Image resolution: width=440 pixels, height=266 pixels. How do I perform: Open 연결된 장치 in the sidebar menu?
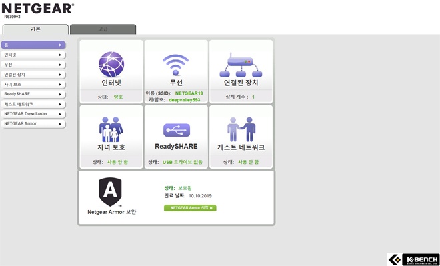point(33,75)
